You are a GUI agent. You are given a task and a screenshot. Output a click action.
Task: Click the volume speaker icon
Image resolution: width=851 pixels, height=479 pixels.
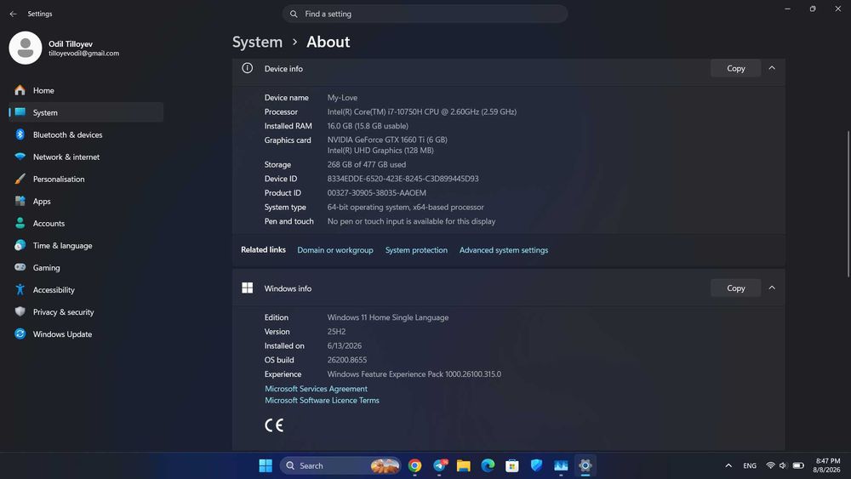coord(783,465)
